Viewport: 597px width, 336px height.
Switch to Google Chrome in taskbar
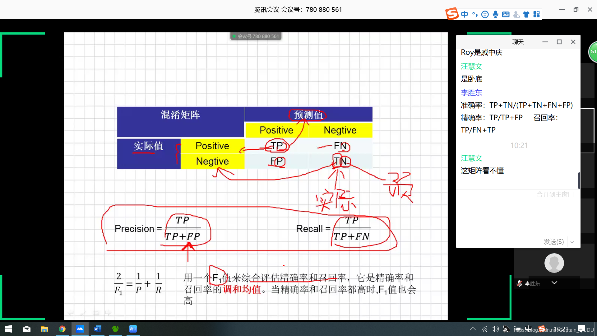tap(62, 329)
